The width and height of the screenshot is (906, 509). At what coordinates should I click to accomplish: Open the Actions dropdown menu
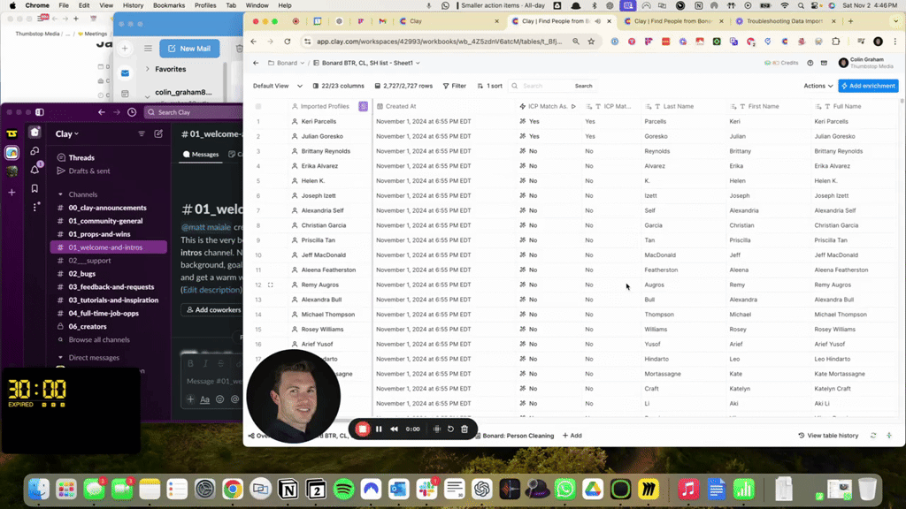pos(818,86)
